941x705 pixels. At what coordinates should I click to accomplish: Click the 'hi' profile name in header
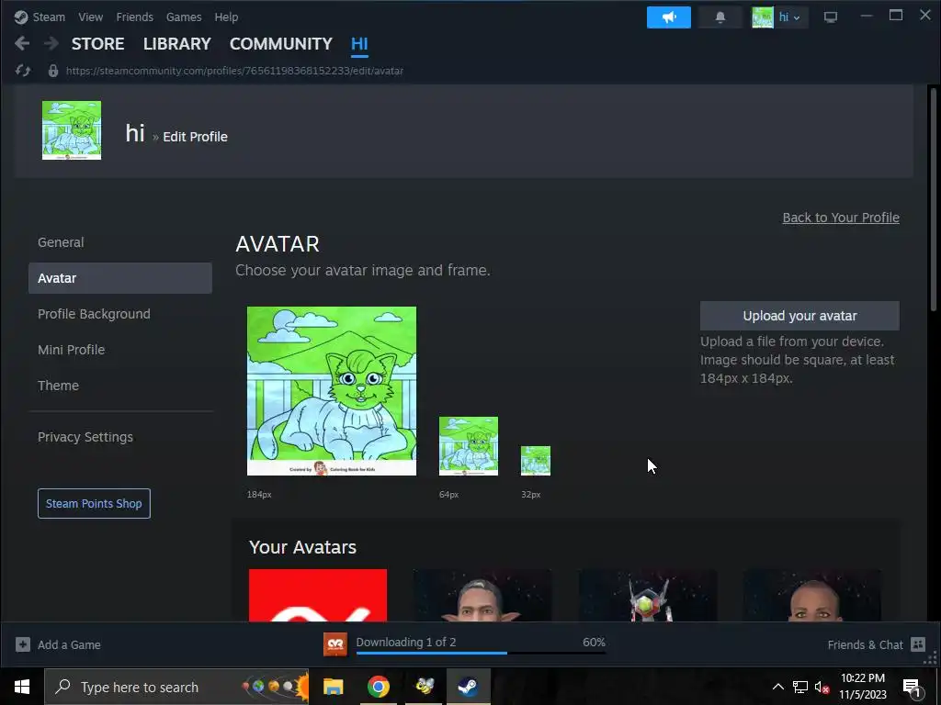coord(135,133)
